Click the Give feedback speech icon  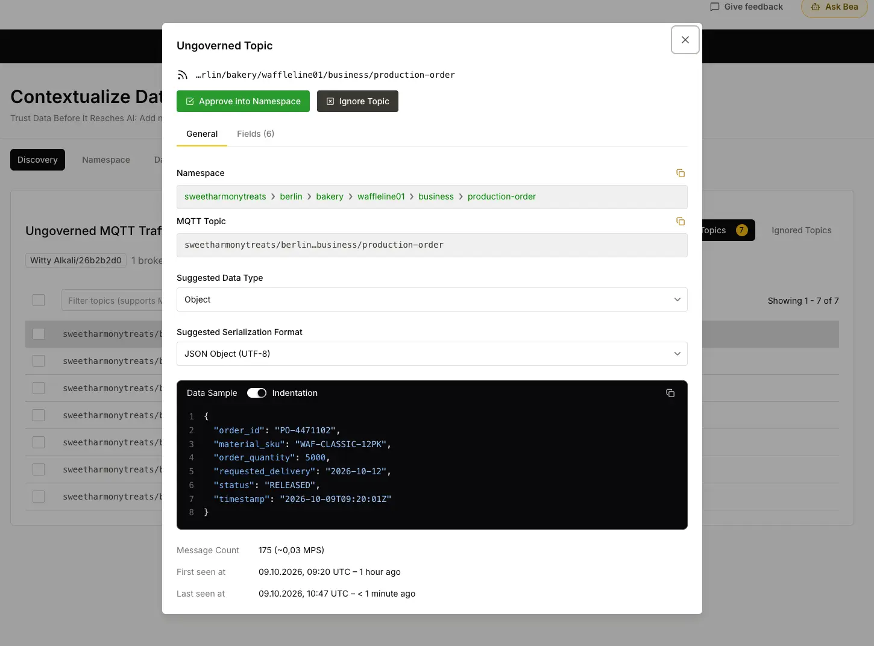(715, 7)
